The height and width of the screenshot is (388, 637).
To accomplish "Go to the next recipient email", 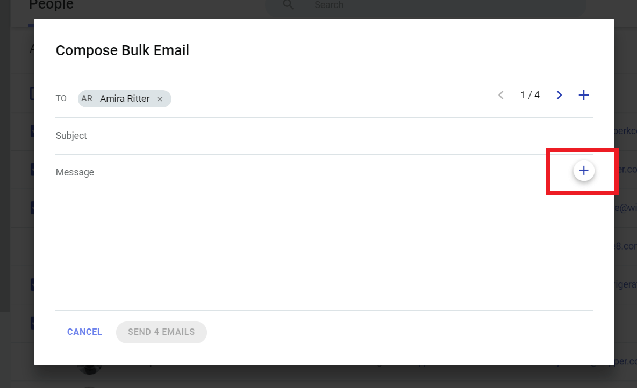I will tap(560, 95).
